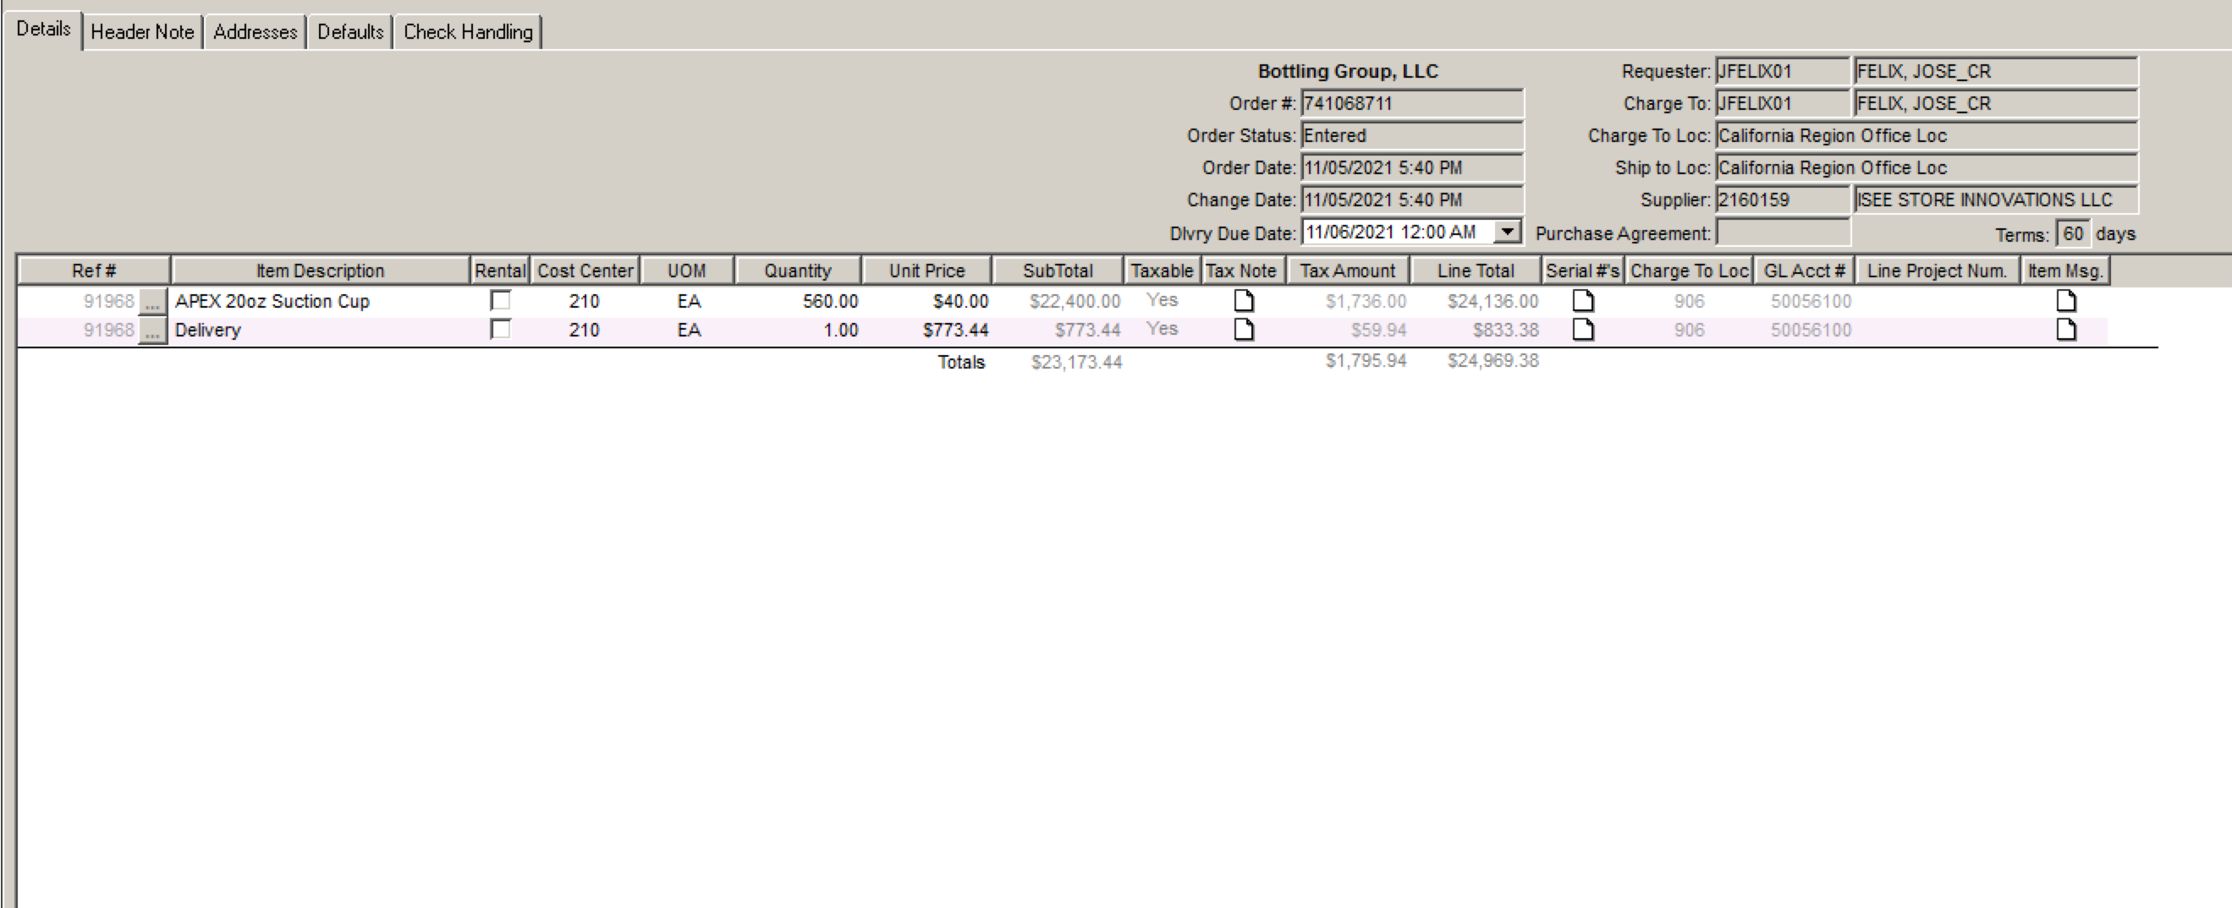Open Item Msg. for APEX Suction Cup row
Viewport: 2232px width, 908px height.
pyautogui.click(x=2065, y=301)
